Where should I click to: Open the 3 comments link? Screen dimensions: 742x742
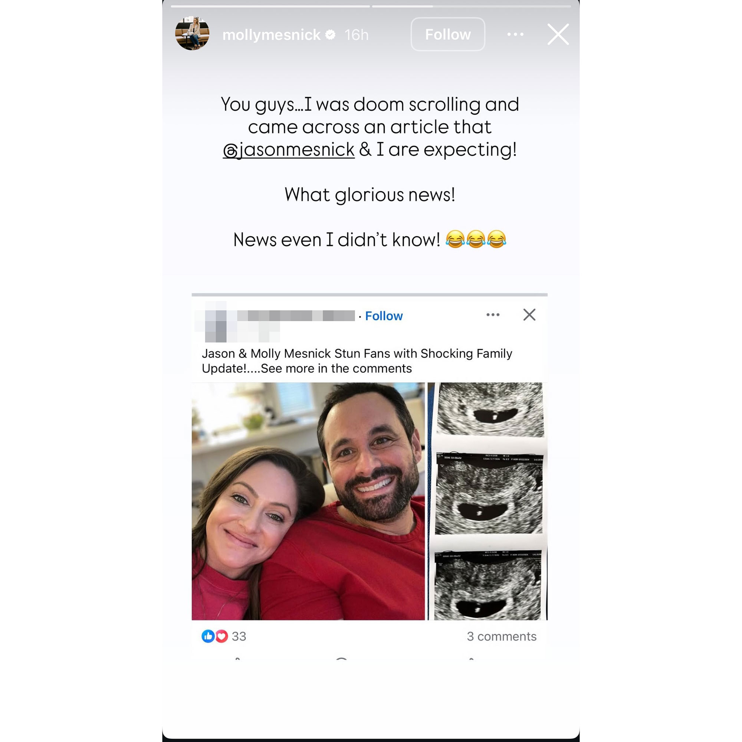click(501, 636)
